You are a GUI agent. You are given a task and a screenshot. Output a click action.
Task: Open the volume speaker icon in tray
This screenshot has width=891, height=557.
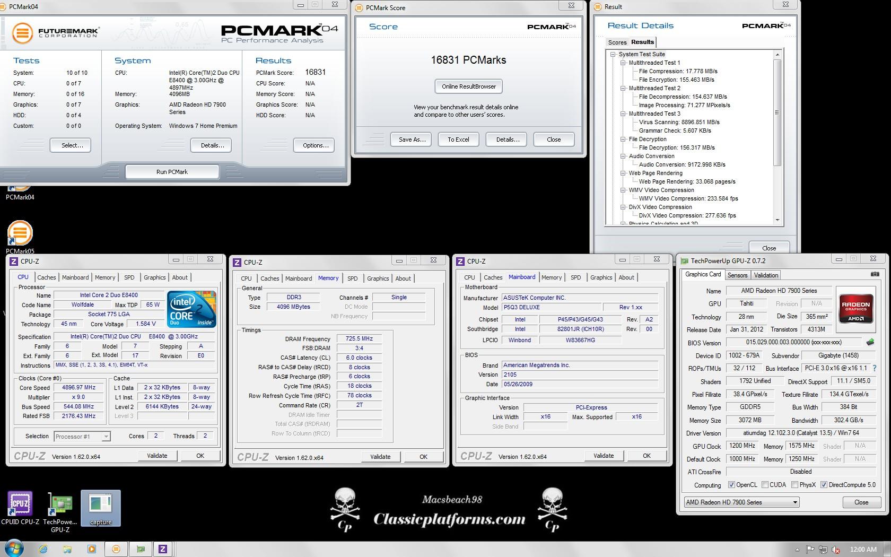pos(836,550)
